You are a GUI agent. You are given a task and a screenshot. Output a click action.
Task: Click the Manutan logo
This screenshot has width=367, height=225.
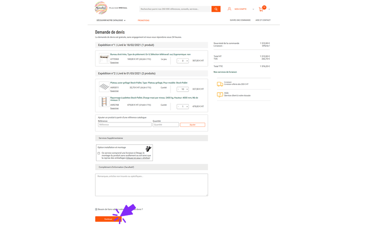(x=101, y=8)
